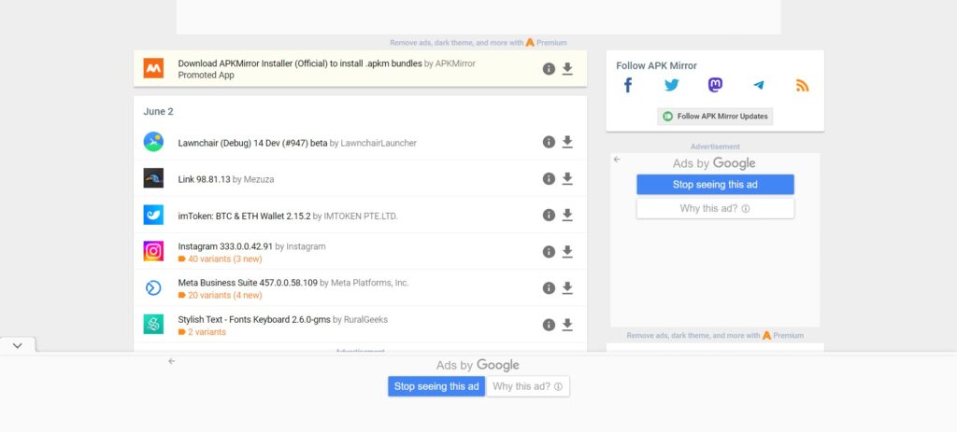
Task: Select Follow APK Mirror heading text
Action: pos(656,66)
